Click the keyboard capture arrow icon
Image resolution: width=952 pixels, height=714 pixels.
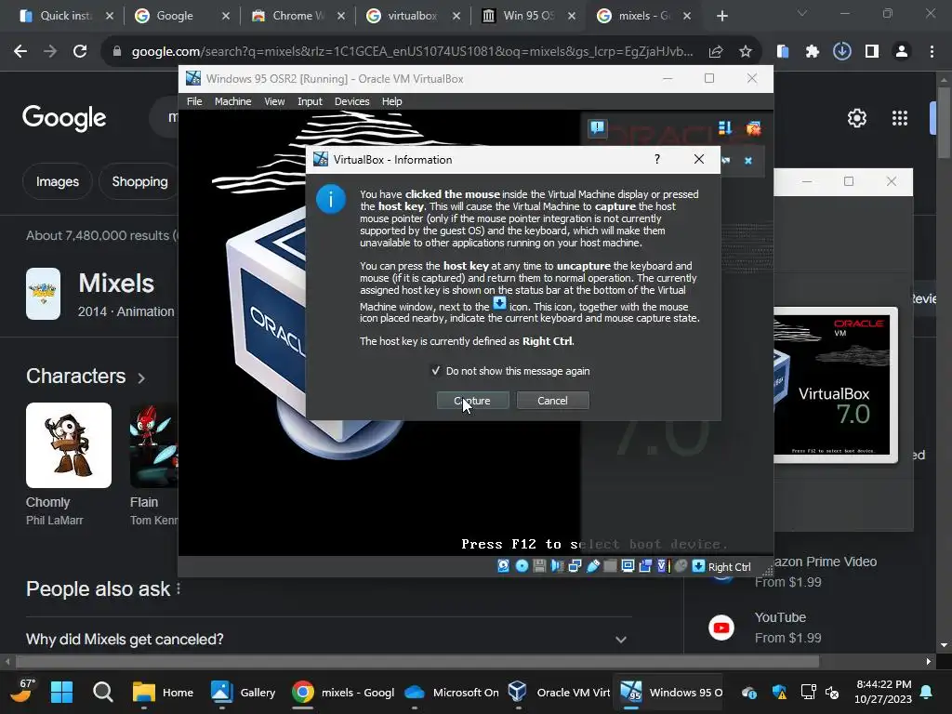(698, 566)
